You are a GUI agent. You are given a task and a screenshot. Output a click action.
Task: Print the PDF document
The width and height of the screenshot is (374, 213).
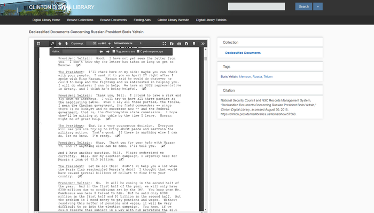click(x=179, y=43)
